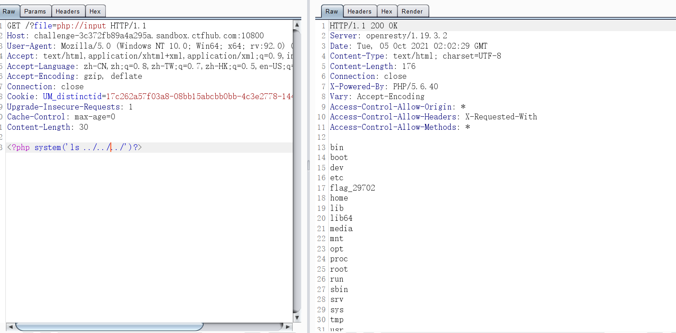Open the request Headers tab

point(68,11)
